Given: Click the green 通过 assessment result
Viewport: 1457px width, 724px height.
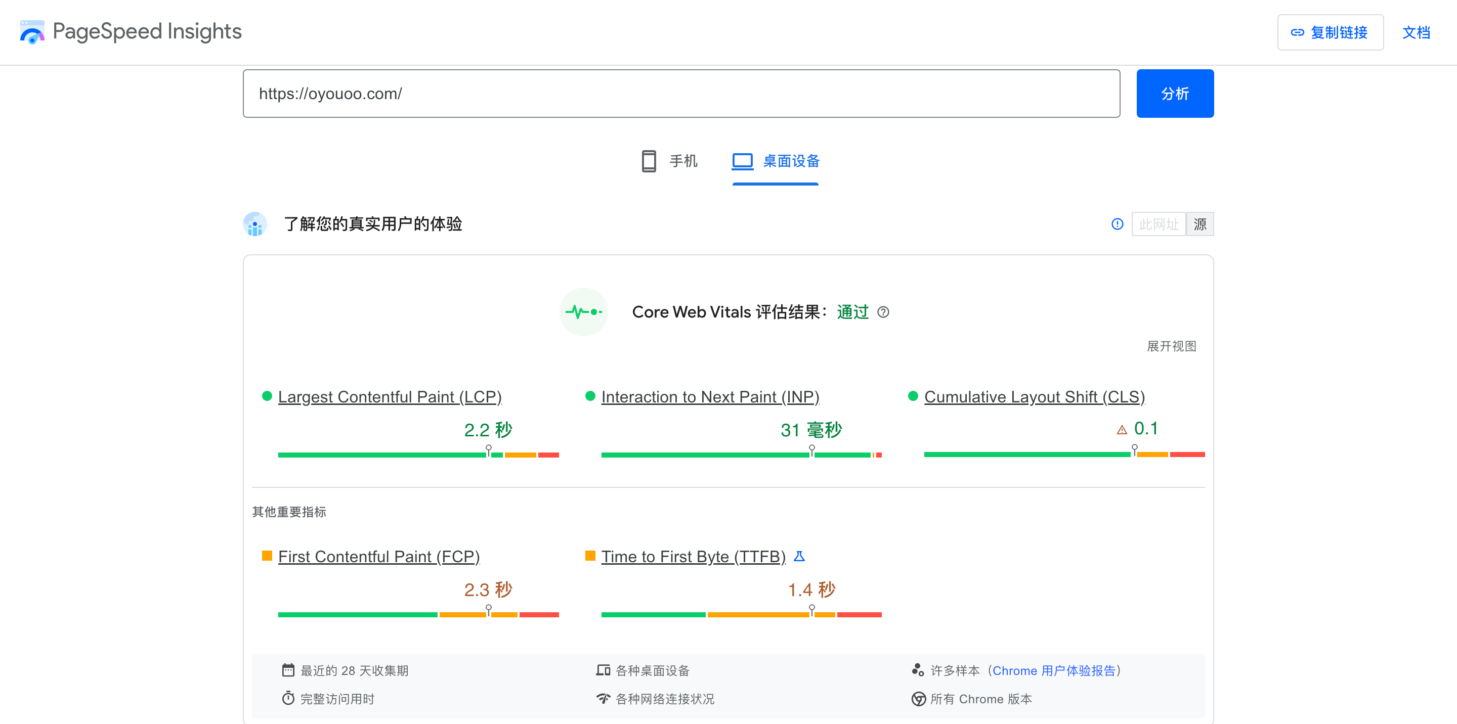Looking at the screenshot, I should [852, 312].
